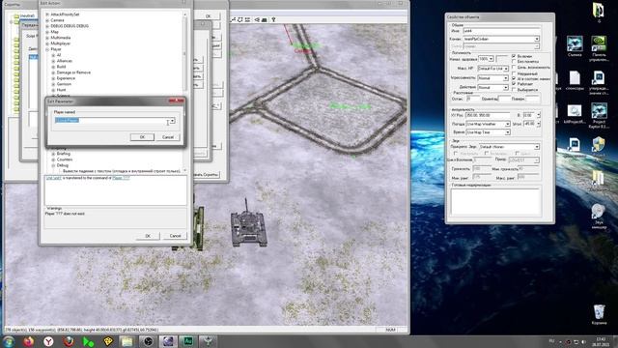This screenshot has height=348, width=618.
Task: Expand the Counters tree node
Action: pos(53,159)
